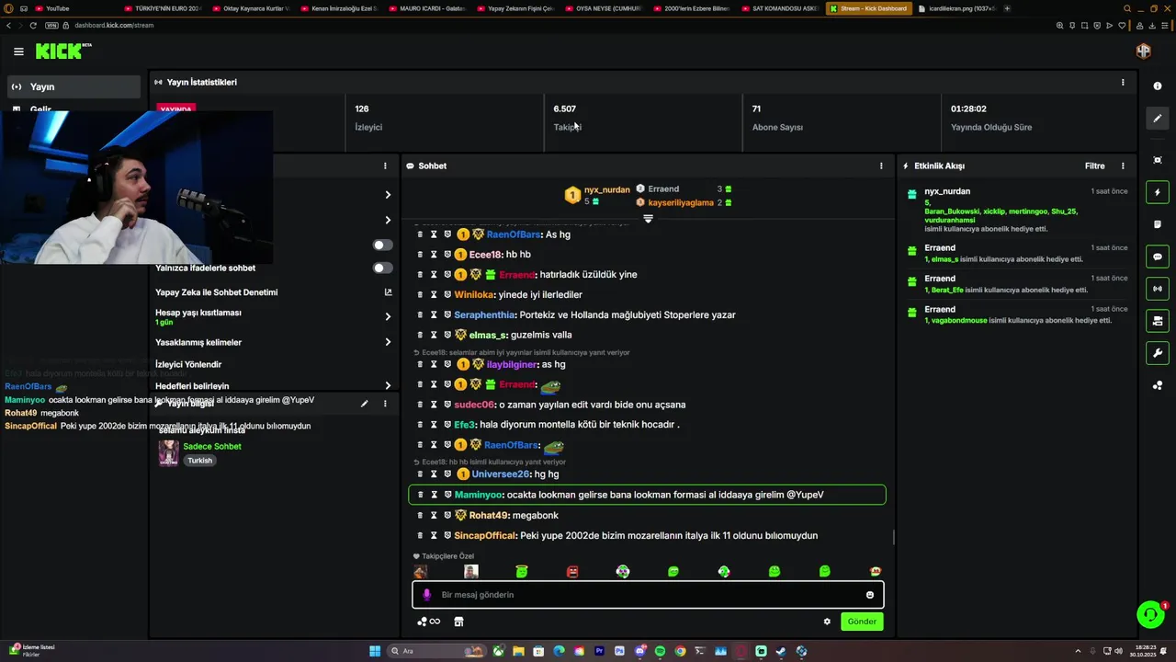Click into Bir mesaj gönderin field
Image resolution: width=1176 pixels, height=662 pixels.
648,595
